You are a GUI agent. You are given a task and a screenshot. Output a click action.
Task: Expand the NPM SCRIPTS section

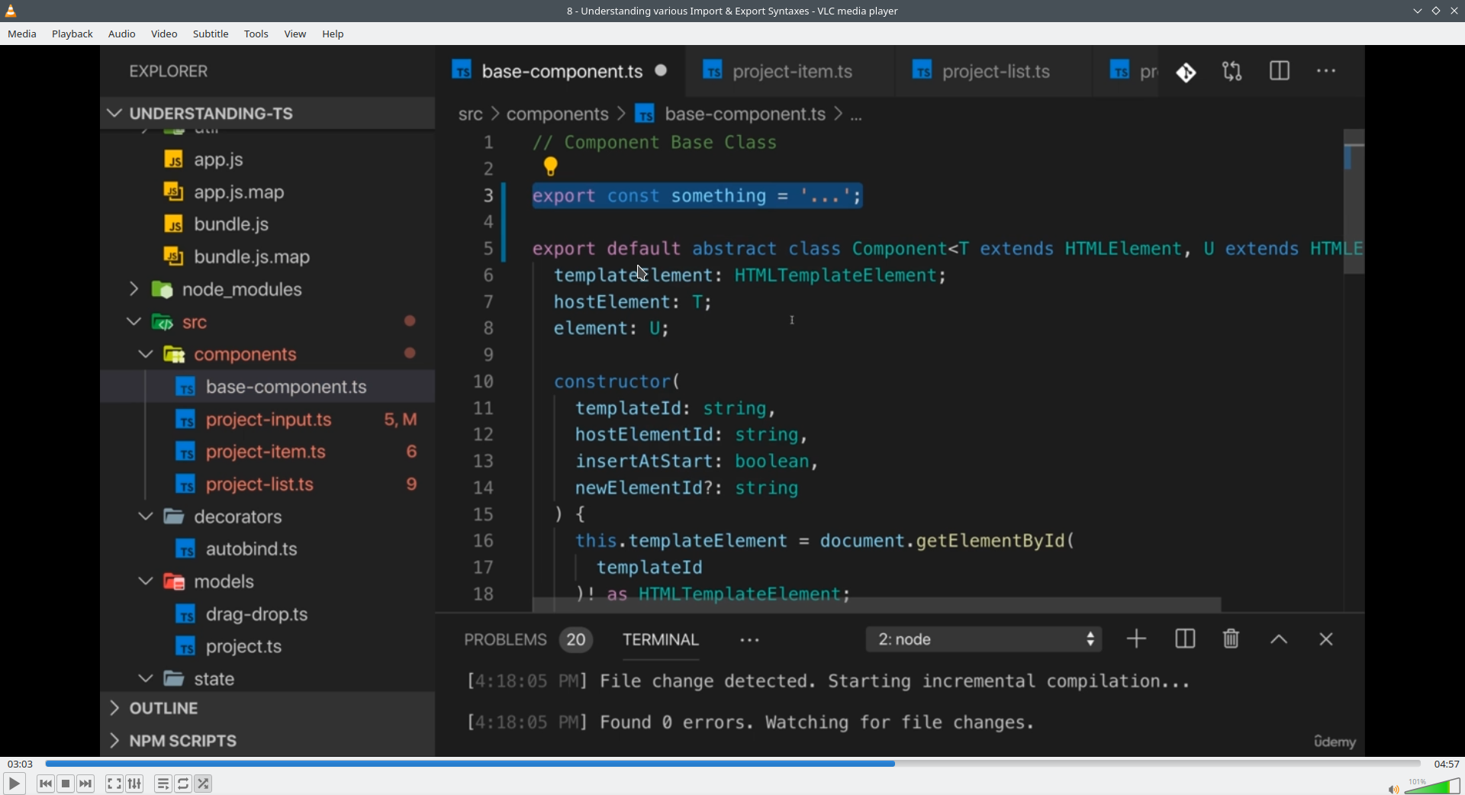(268, 741)
